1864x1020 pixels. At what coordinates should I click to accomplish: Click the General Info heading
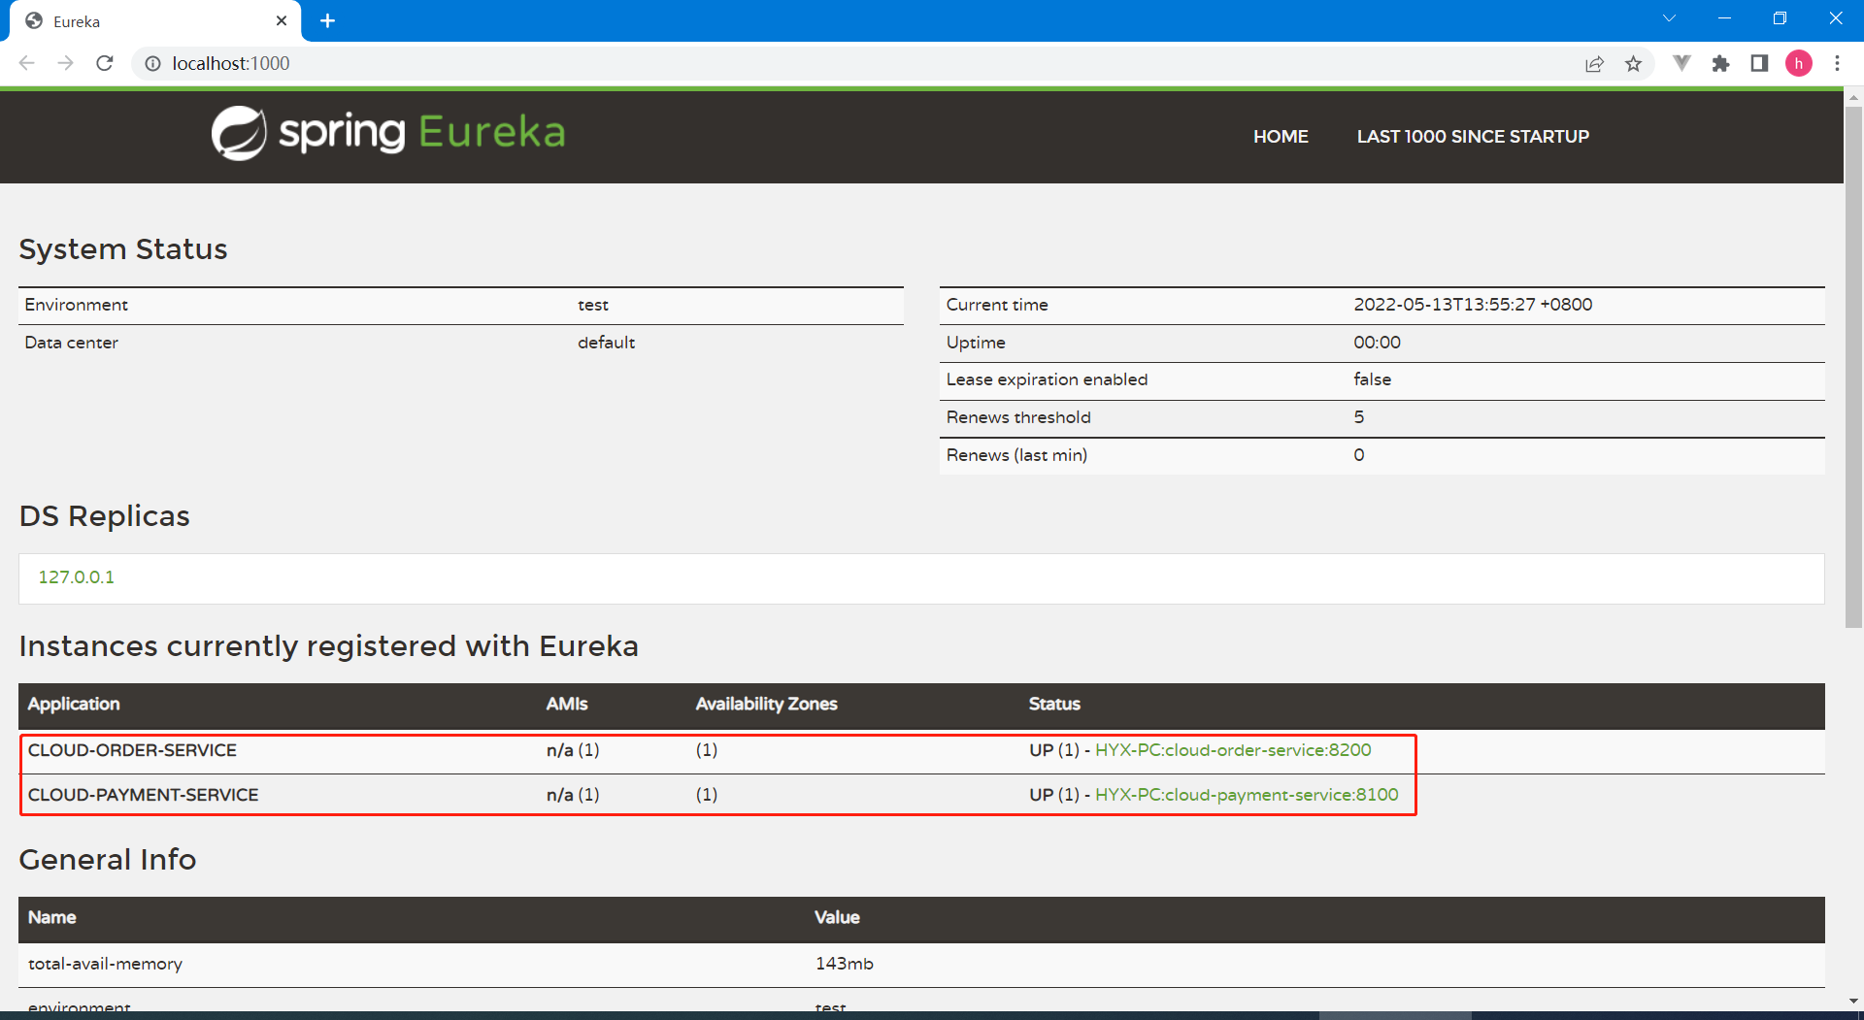coord(108,860)
